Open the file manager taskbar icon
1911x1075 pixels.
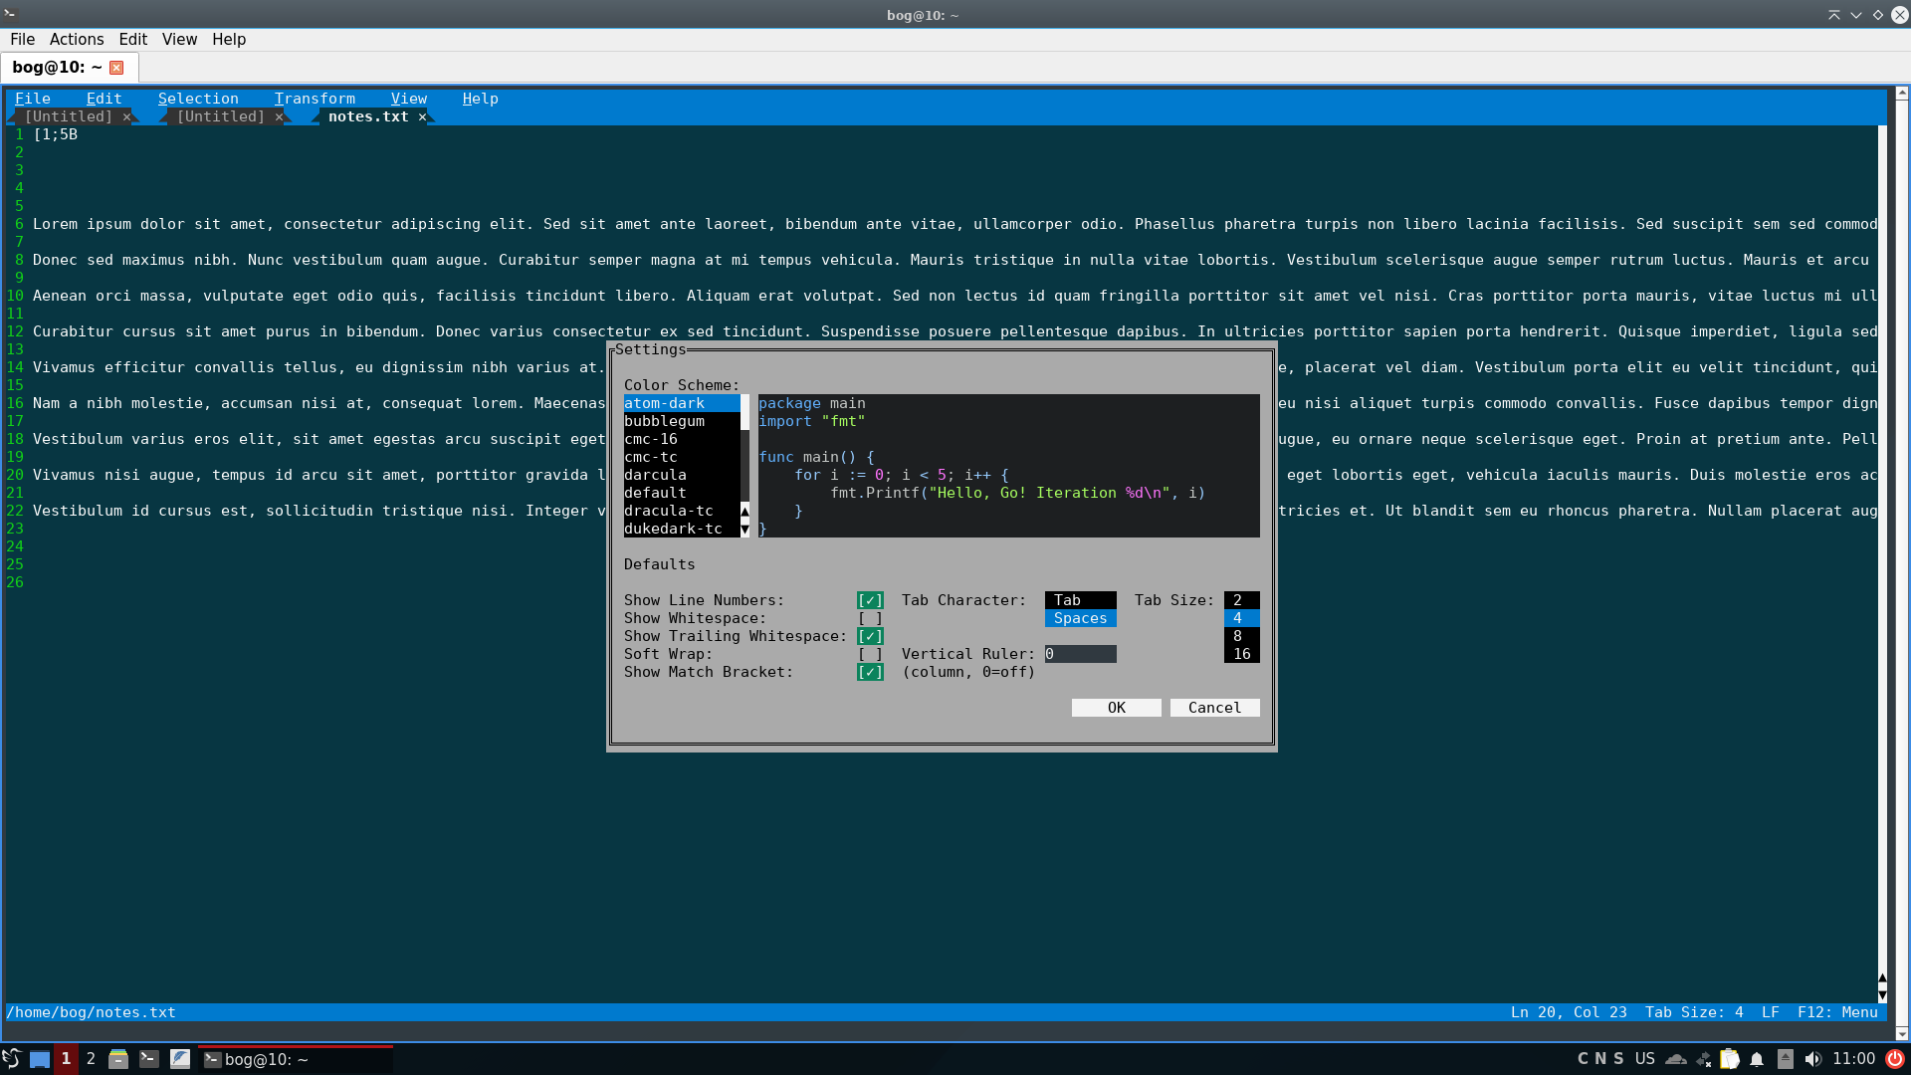(x=118, y=1059)
